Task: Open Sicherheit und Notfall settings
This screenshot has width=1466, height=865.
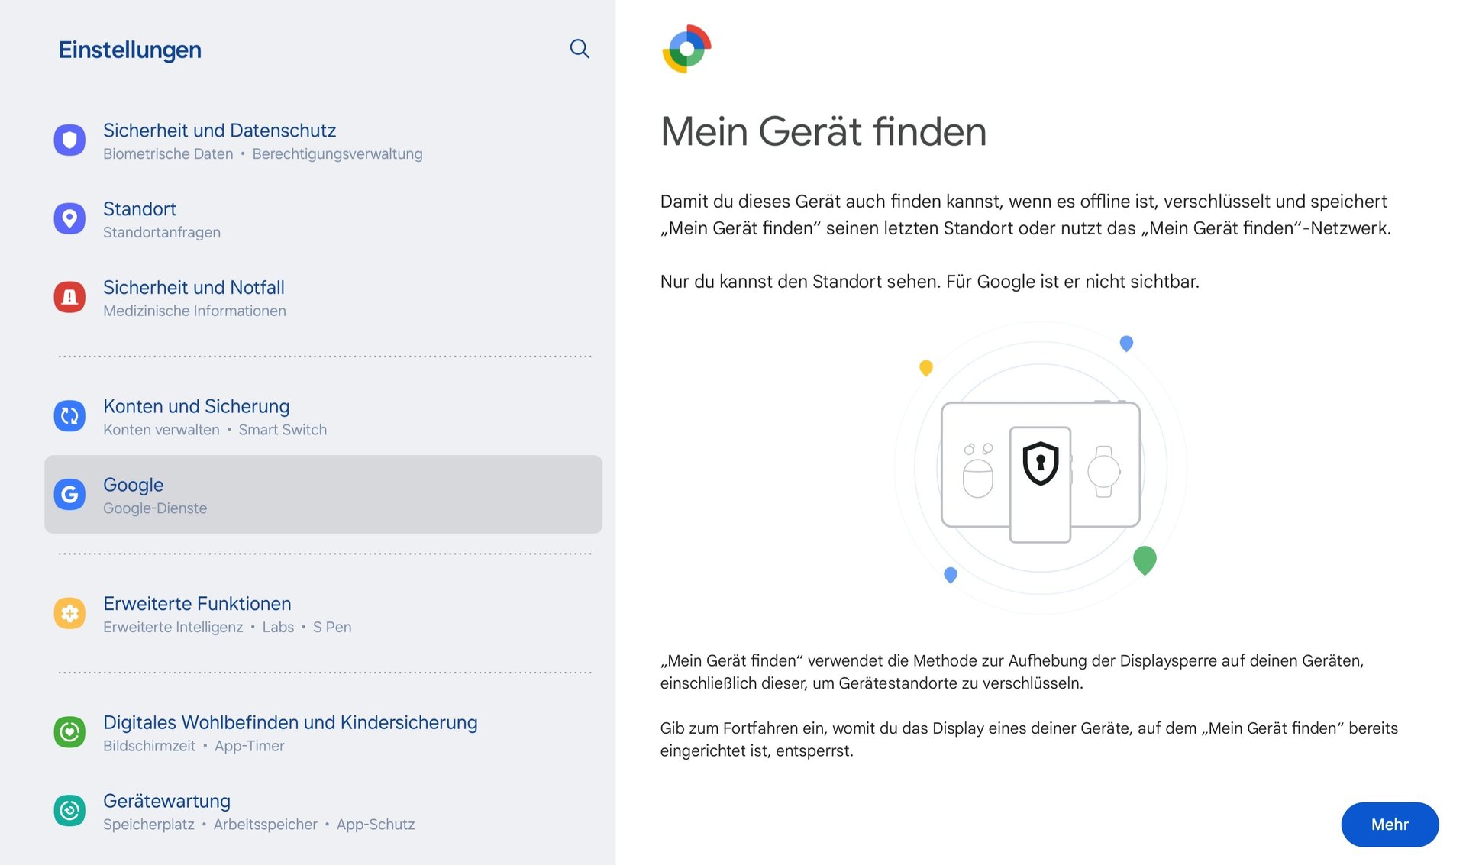Action: coord(323,298)
